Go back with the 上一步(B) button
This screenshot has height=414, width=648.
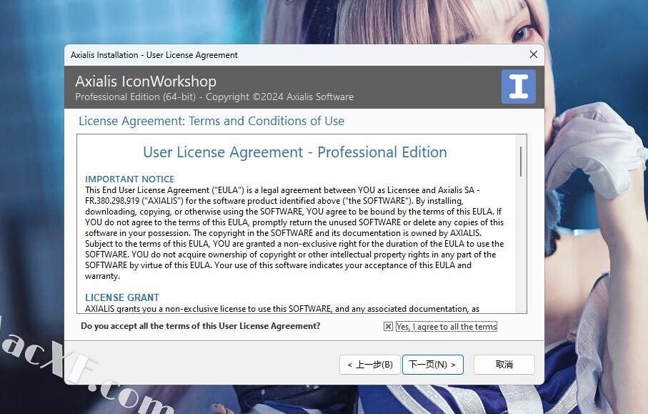[x=370, y=365]
